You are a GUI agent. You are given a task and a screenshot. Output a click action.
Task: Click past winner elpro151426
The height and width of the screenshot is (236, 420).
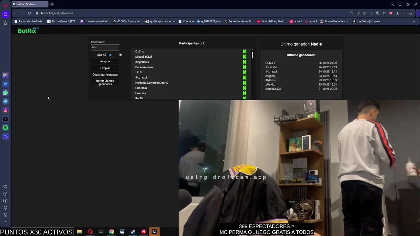click(x=273, y=89)
